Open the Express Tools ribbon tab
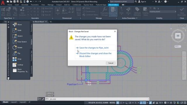 [x=88, y=5]
